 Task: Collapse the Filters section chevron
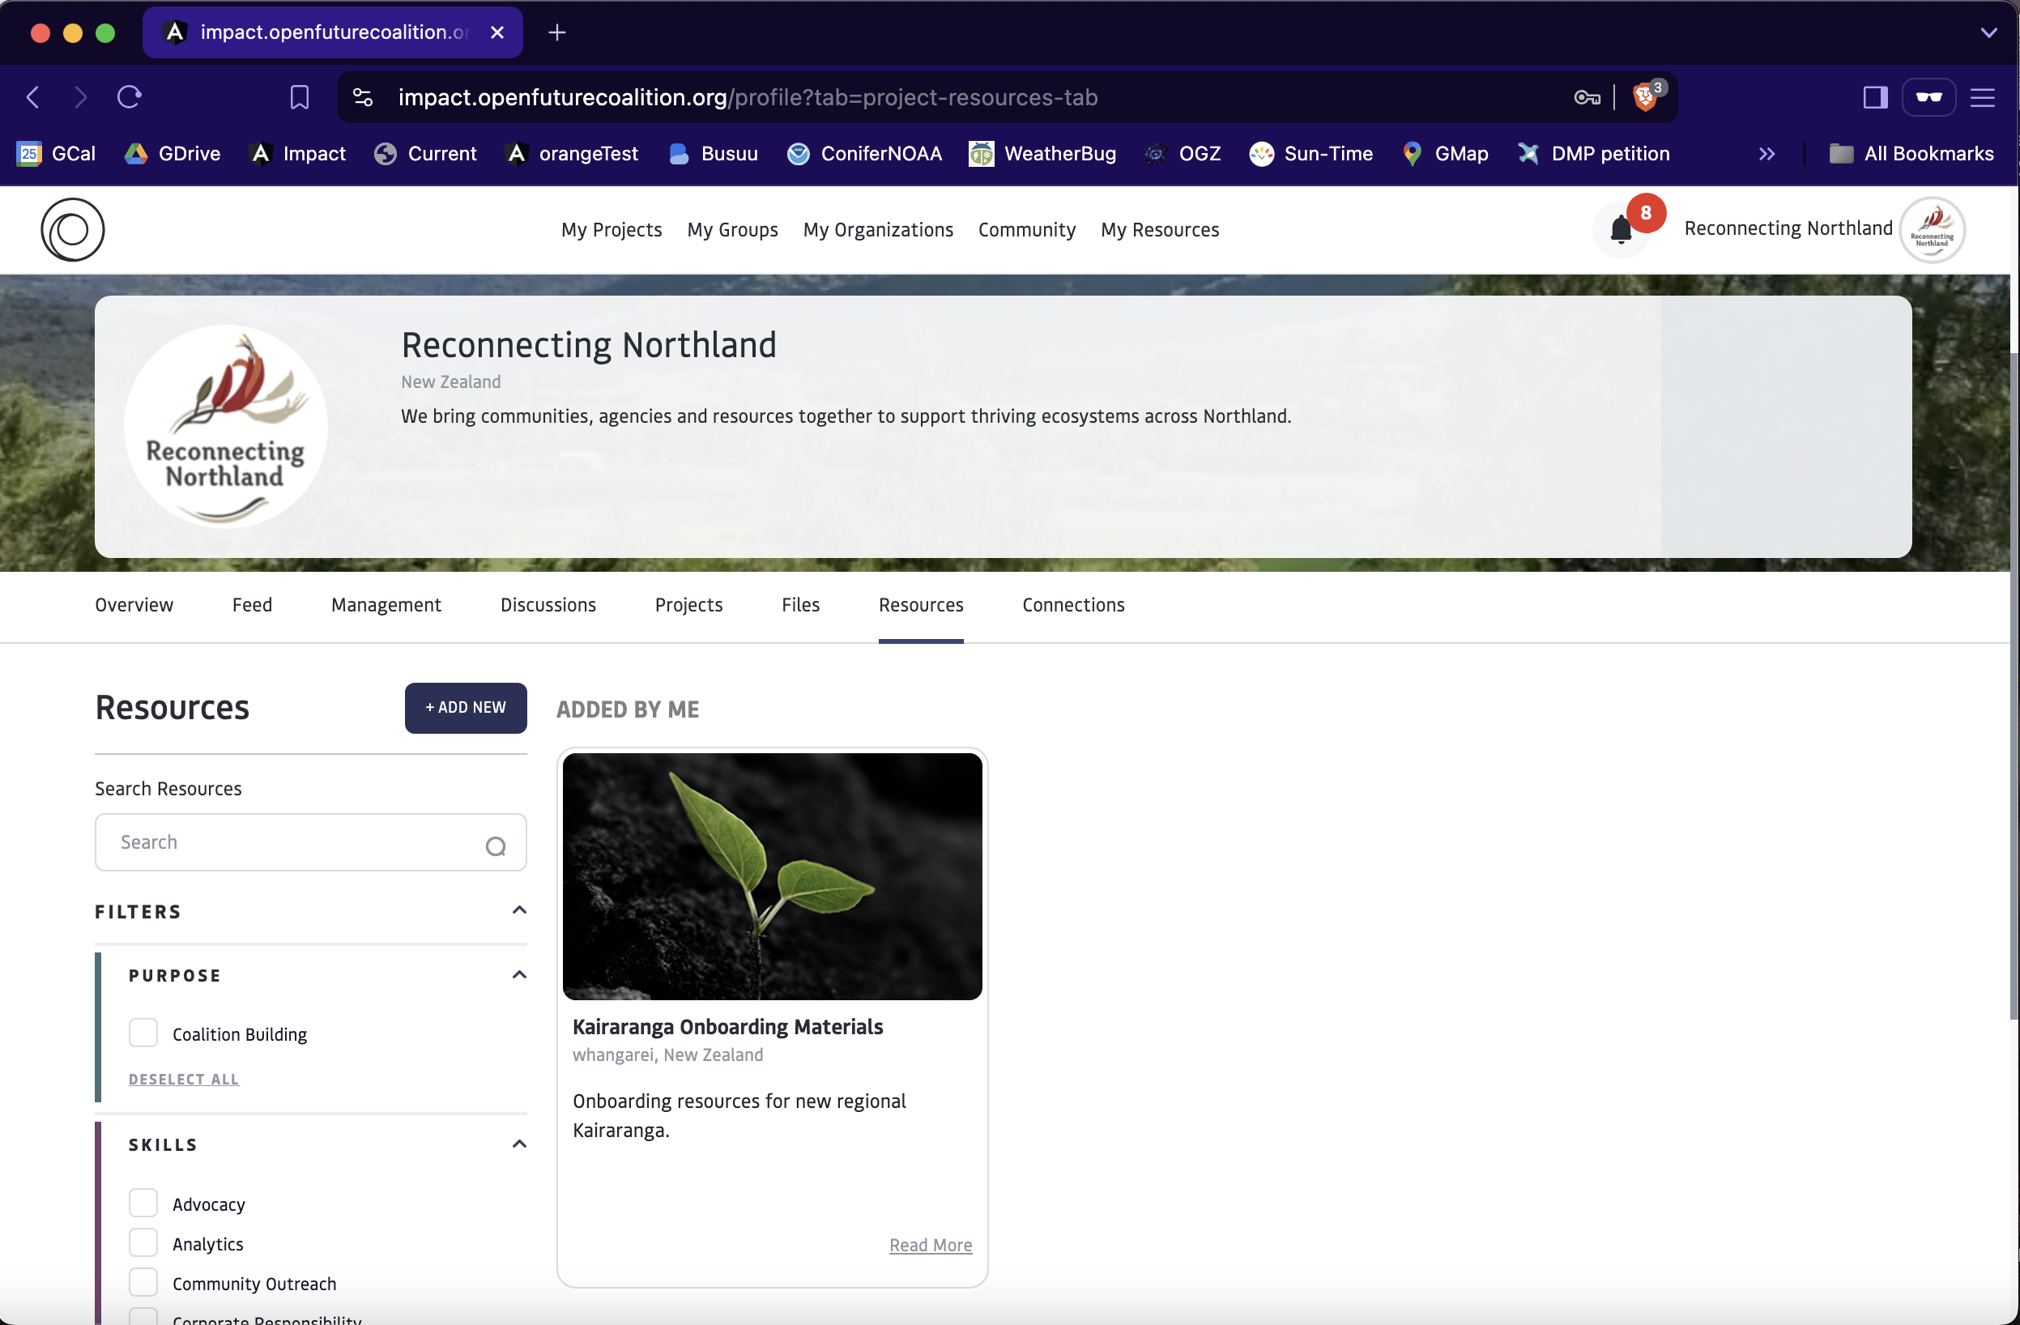(x=519, y=911)
